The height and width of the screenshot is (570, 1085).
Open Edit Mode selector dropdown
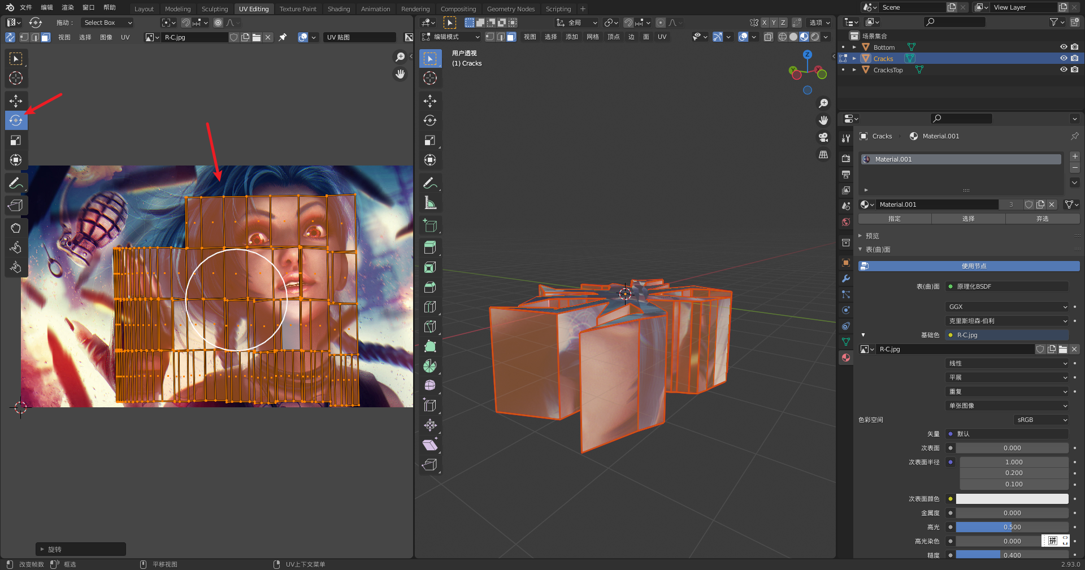click(x=451, y=37)
